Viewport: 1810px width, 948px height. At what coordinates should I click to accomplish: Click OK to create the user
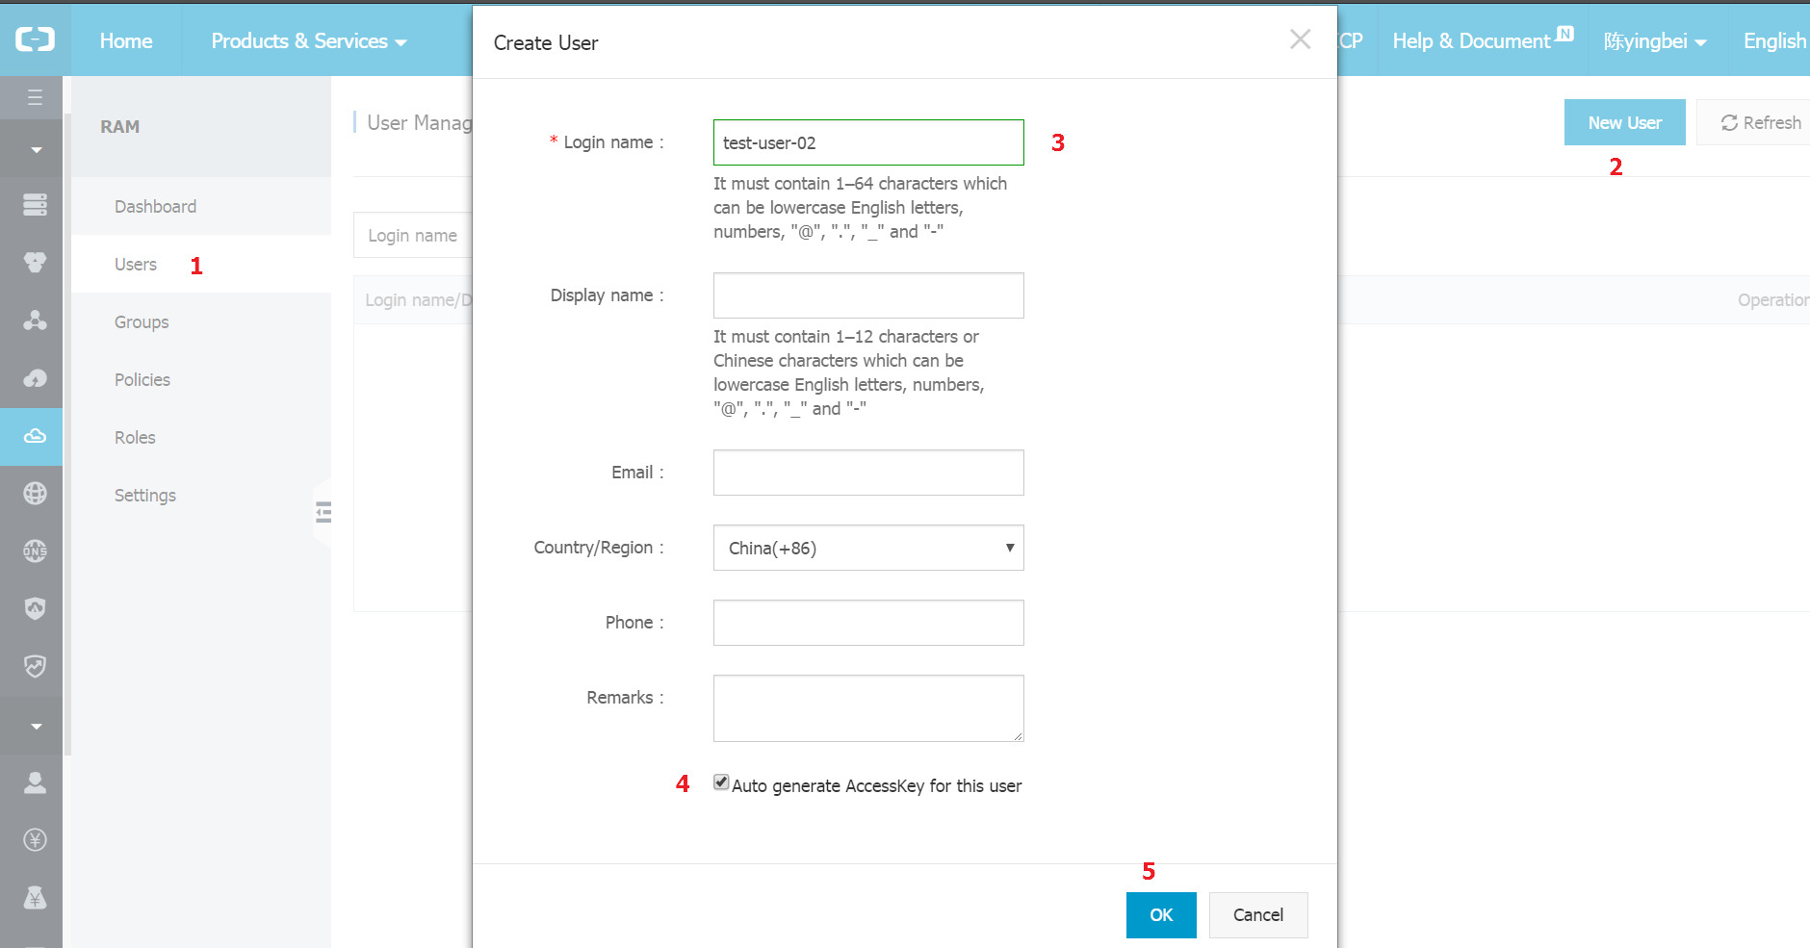[x=1161, y=914]
